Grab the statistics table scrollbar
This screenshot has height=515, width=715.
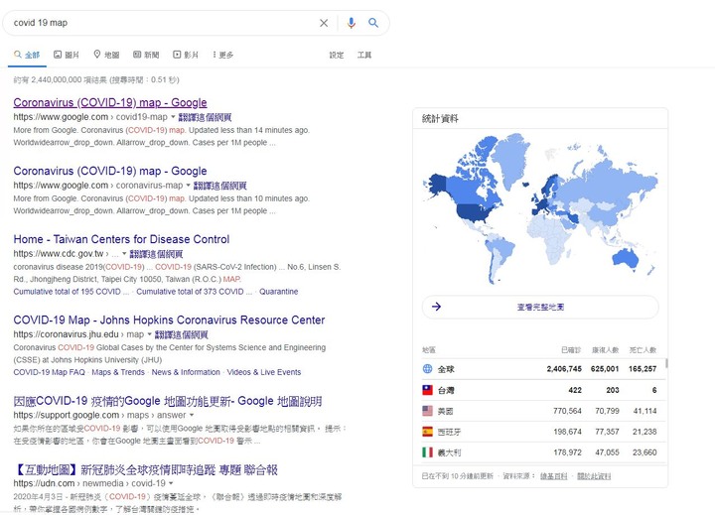click(x=666, y=363)
